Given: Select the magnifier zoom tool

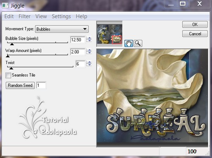Looking at the screenshot, I should [x=138, y=43].
